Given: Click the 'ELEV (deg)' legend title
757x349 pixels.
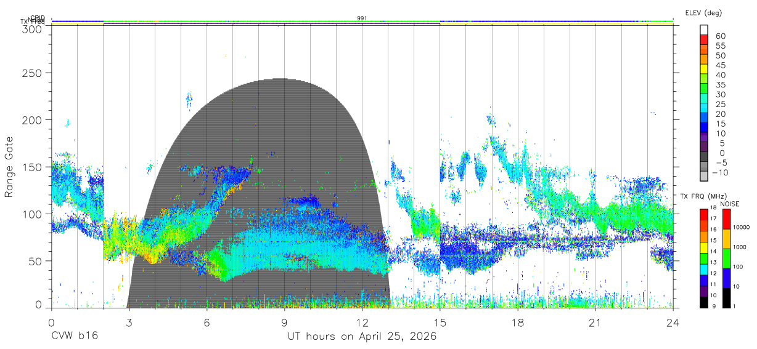Looking at the screenshot, I should pyautogui.click(x=704, y=12).
